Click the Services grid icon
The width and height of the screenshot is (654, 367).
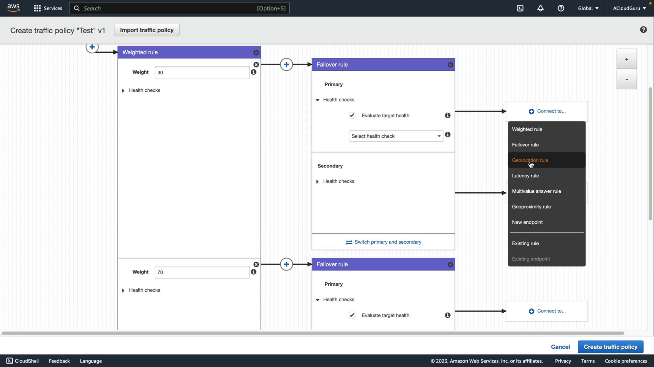[x=37, y=8]
